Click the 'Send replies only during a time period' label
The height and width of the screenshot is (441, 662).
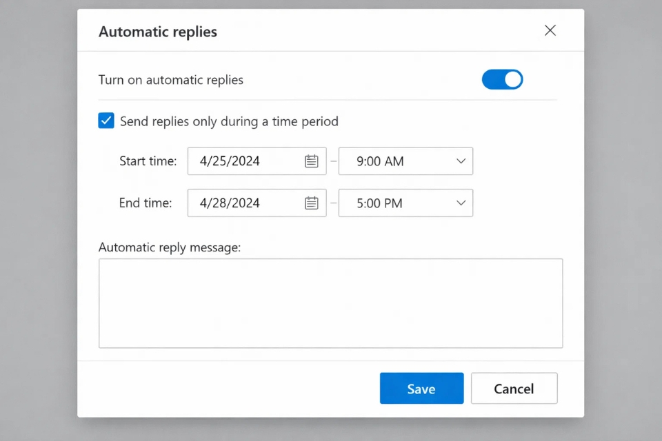point(229,122)
